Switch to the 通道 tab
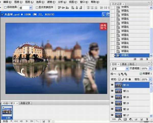153x123 pixels. tap(124, 64)
